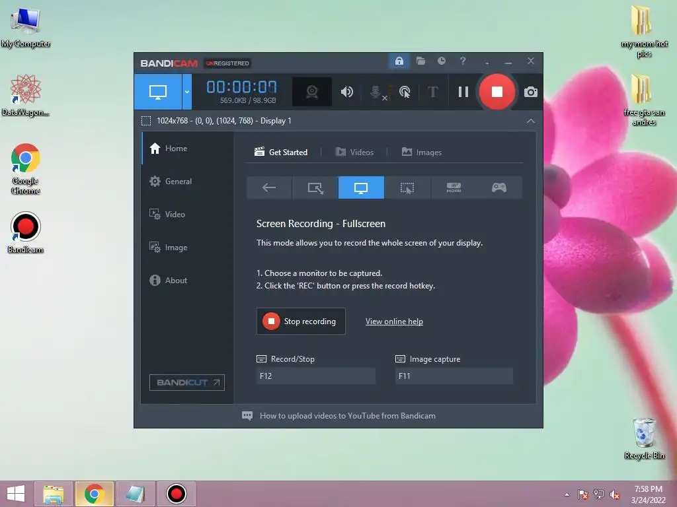Open the recording mode dropdown arrow
This screenshot has width=677, height=507.
[x=187, y=91]
